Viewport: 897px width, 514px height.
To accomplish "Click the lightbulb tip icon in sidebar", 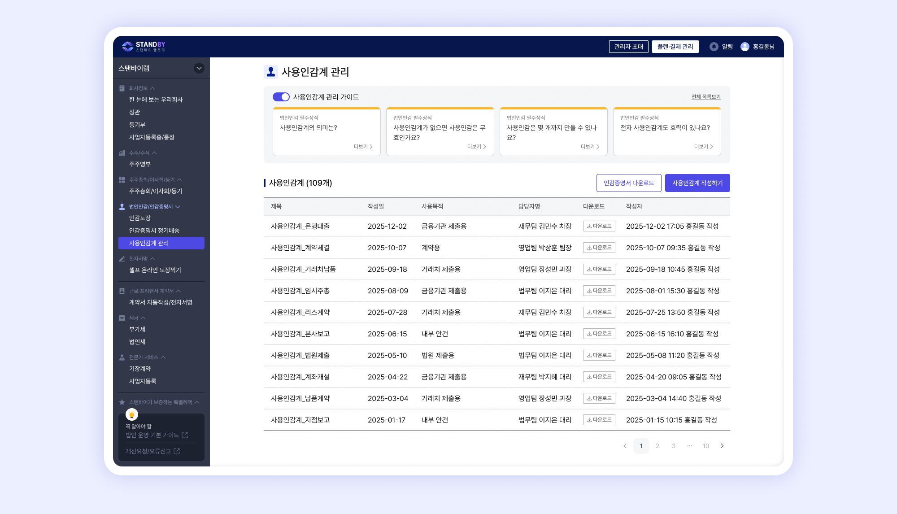I will [132, 414].
